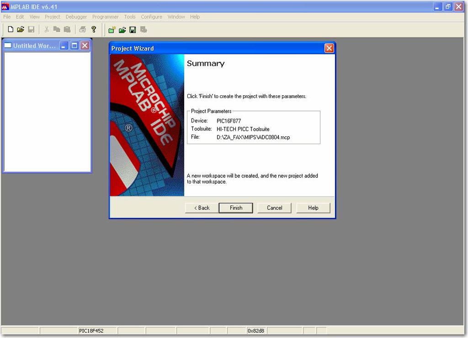
Task: Click the ADC0804.mcp file path
Action: coord(253,137)
